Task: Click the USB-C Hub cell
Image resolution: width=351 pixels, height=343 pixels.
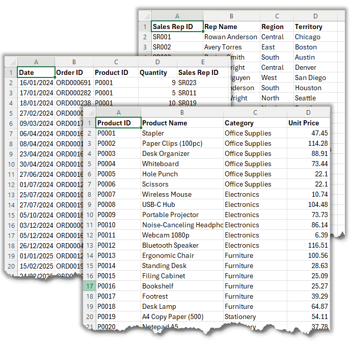Action: [182, 204]
